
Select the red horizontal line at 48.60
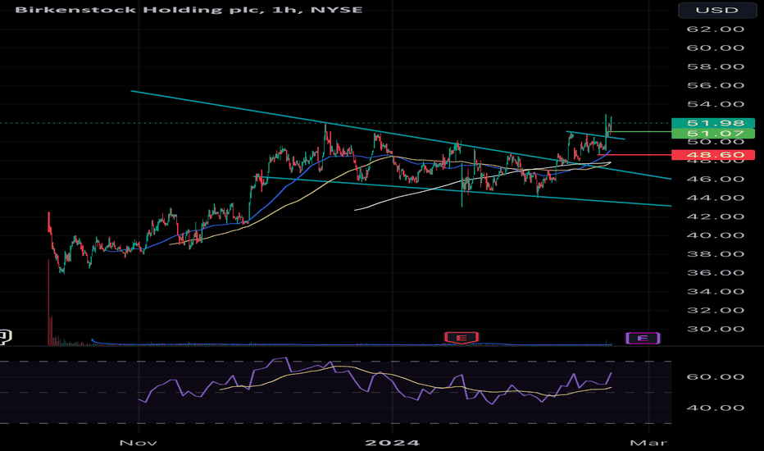(x=634, y=155)
